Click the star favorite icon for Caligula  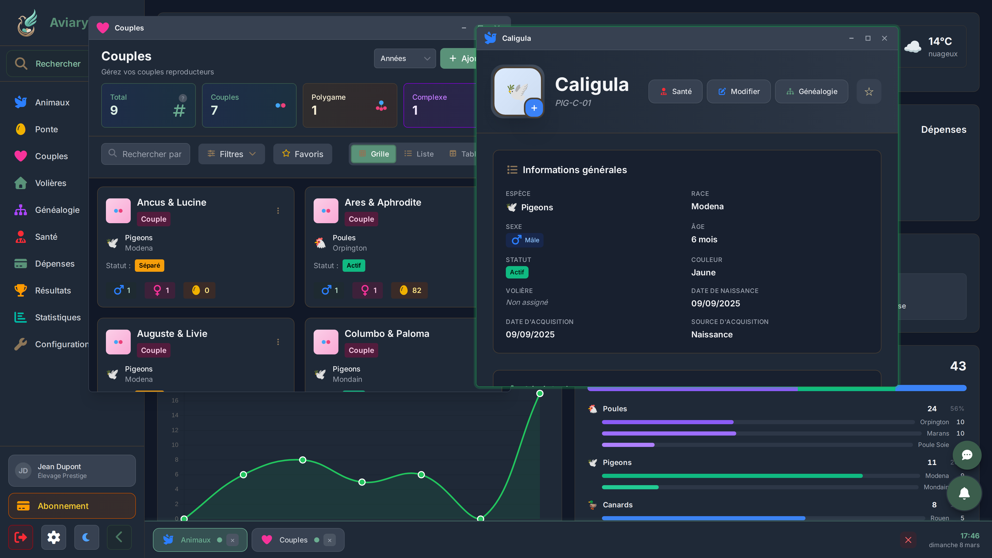click(869, 92)
